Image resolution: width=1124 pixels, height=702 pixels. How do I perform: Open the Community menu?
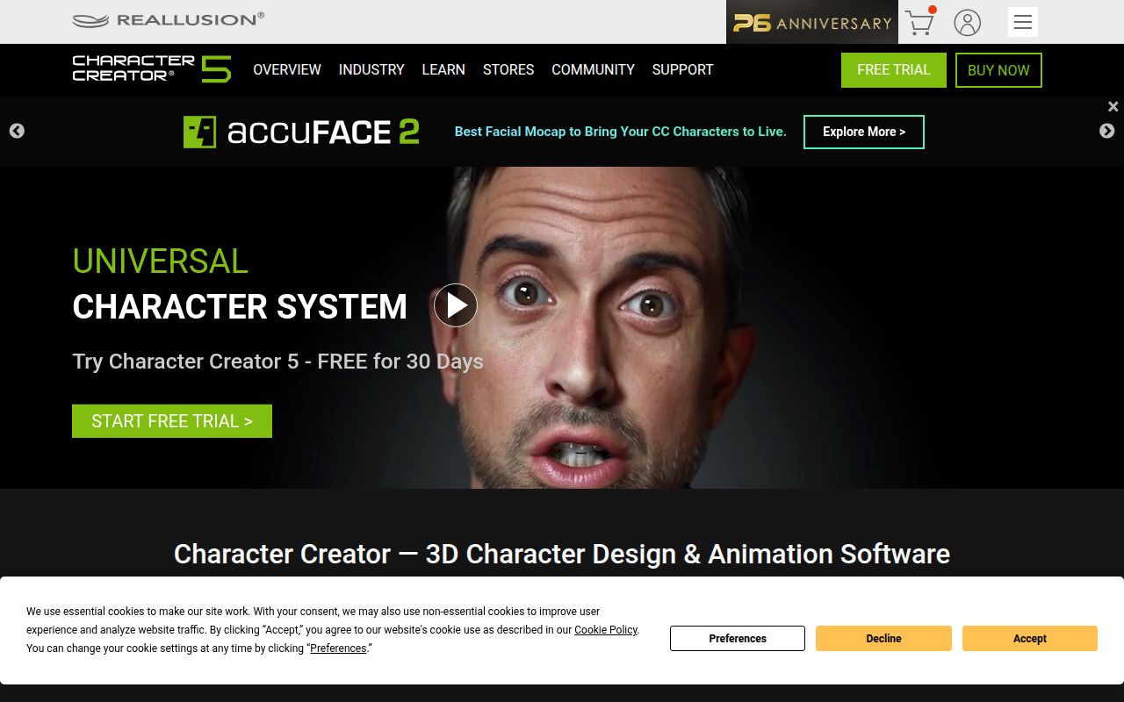click(593, 69)
